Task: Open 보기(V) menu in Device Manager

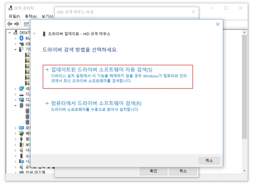Action: pyautogui.click(x=47, y=16)
